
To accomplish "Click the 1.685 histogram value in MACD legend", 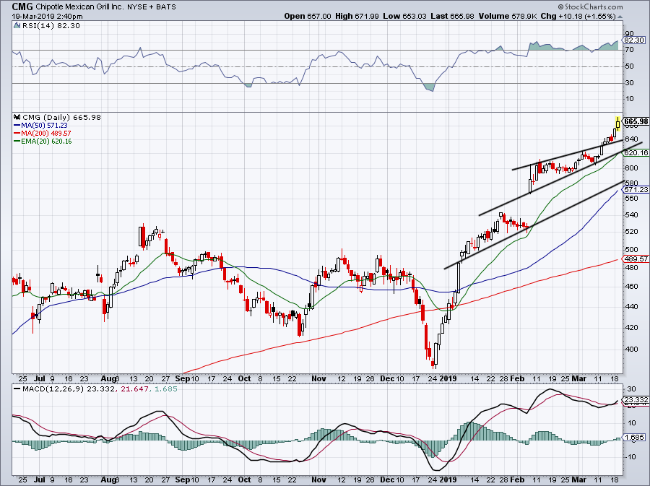I will 166,389.
